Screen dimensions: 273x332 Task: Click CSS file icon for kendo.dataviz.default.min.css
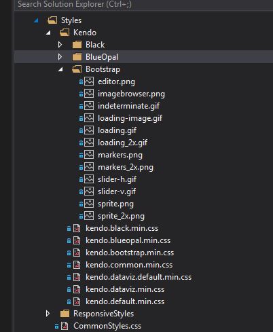click(77, 277)
